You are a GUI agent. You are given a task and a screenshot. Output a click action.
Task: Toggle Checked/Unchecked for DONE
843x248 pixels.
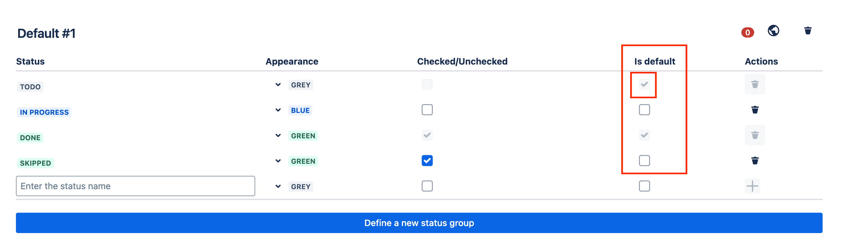click(x=427, y=135)
